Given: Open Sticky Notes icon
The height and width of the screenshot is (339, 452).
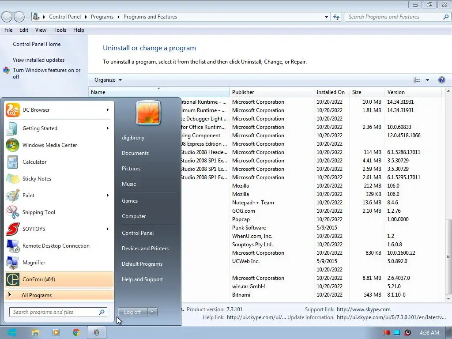Looking at the screenshot, I should coord(12,178).
